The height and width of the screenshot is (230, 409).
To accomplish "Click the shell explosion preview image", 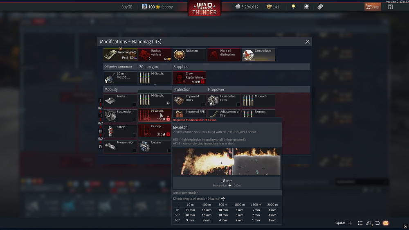I will tap(227, 162).
